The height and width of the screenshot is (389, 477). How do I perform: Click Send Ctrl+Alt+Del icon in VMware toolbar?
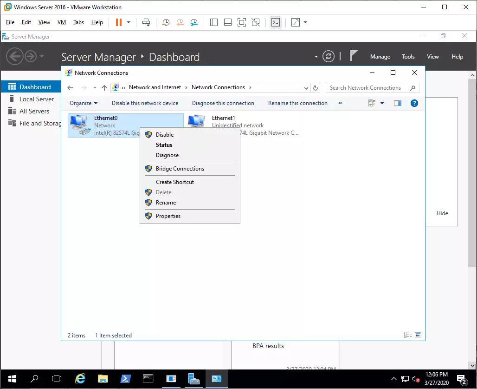click(146, 22)
